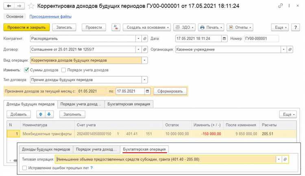This screenshot has height=176, width=305.
Task: Focus the 'по' date field 17.05.2021
Action: tap(130, 91)
